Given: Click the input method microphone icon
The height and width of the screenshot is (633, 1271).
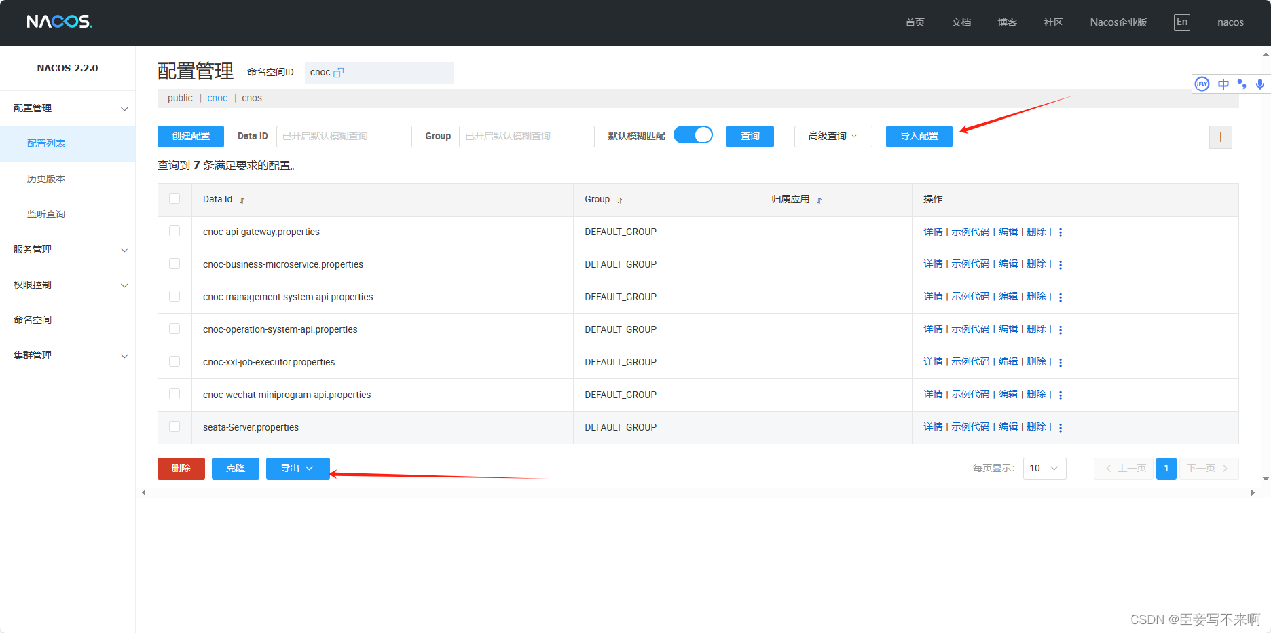Looking at the screenshot, I should coord(1260,84).
